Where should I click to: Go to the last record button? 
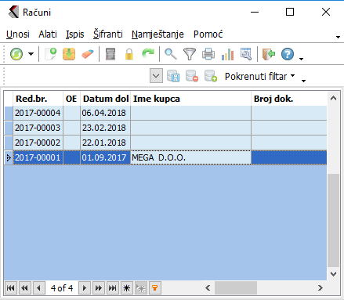click(113, 288)
